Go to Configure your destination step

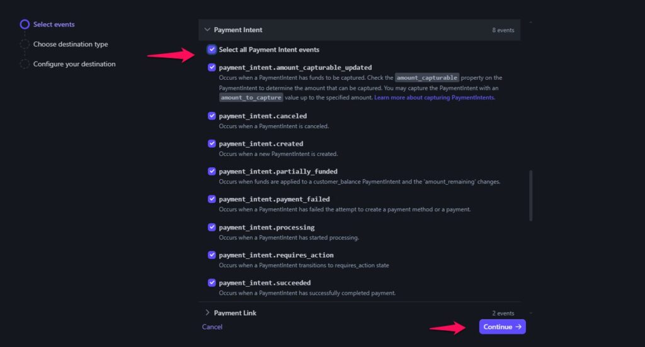(74, 64)
